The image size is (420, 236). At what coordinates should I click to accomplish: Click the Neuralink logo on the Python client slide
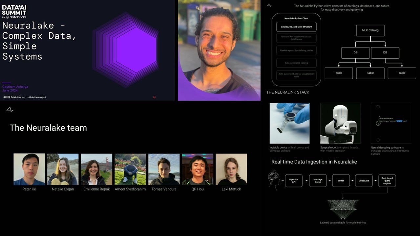pyautogui.click(x=269, y=6)
